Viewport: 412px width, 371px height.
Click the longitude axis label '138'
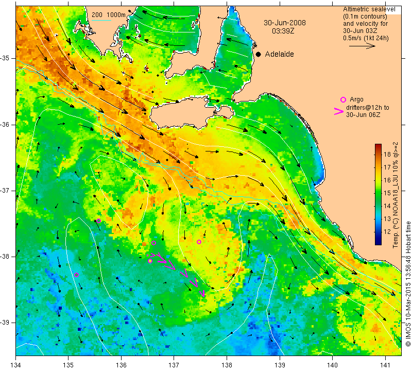[x=227, y=365]
